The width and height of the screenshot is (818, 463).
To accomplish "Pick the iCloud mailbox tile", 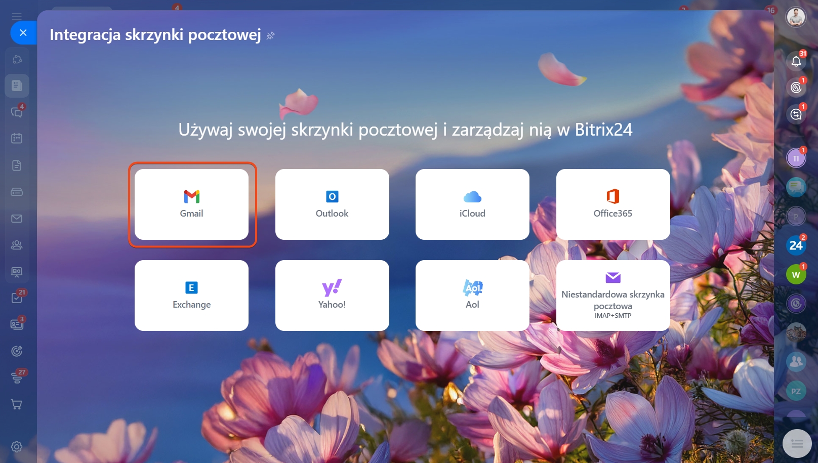I will pos(472,204).
